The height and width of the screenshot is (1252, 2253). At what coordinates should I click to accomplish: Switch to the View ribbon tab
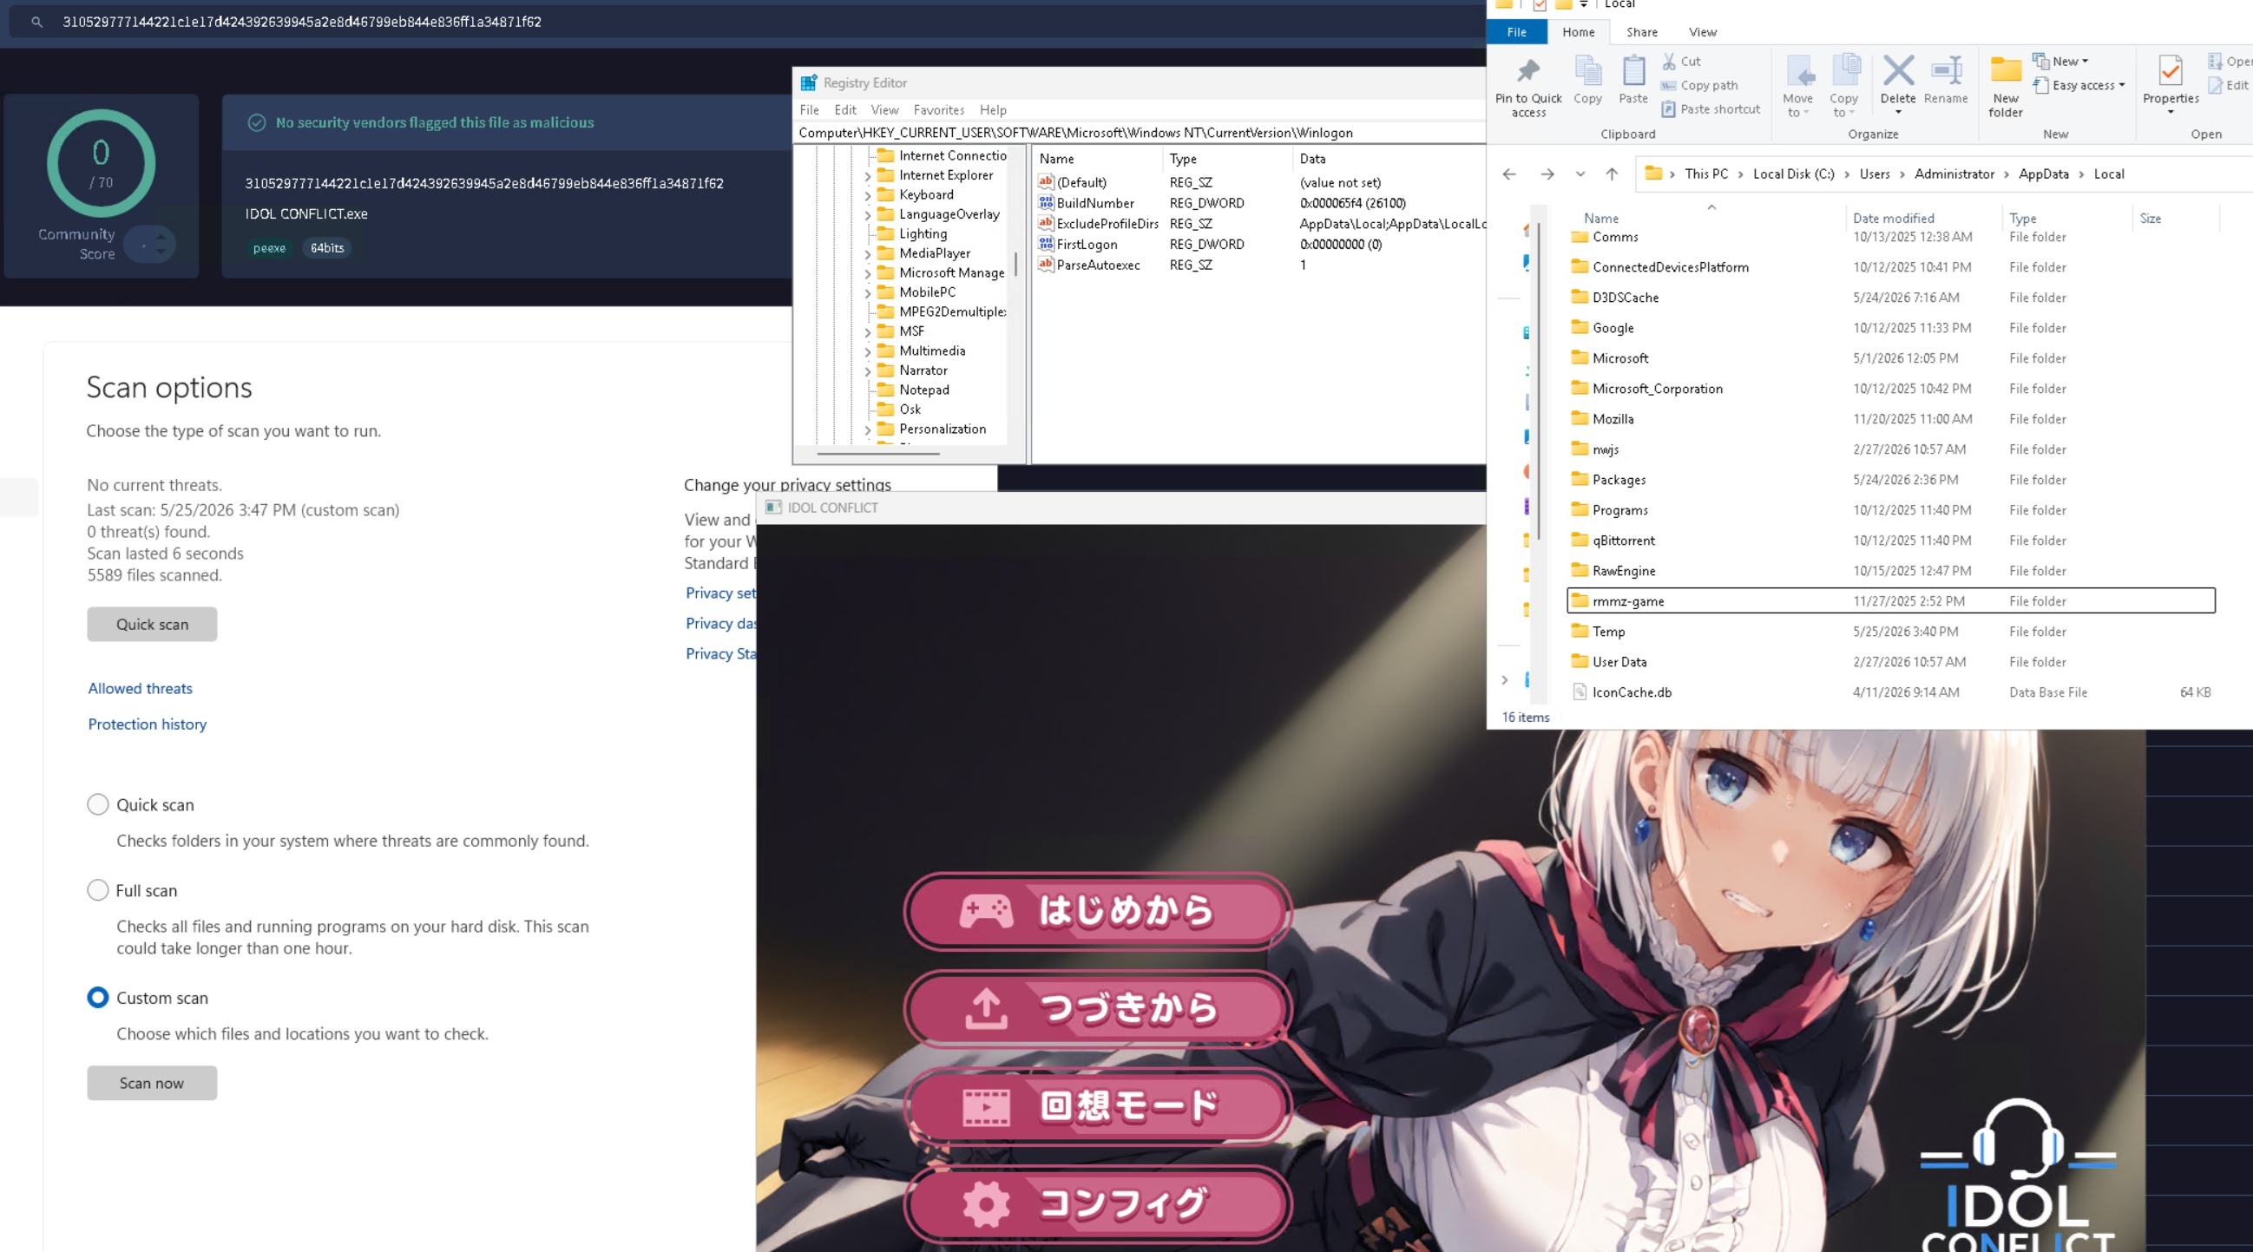(1702, 32)
